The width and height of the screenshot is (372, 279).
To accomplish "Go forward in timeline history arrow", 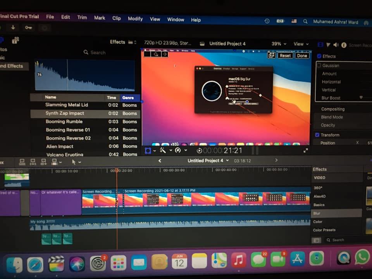I will 276,160.
